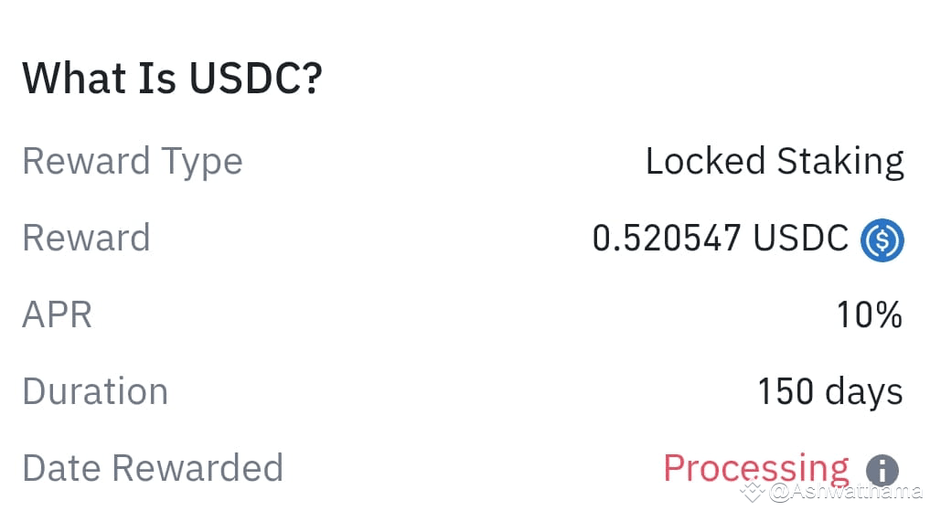Click the word days in duration row
This screenshot has width=930, height=511.
[x=864, y=392]
